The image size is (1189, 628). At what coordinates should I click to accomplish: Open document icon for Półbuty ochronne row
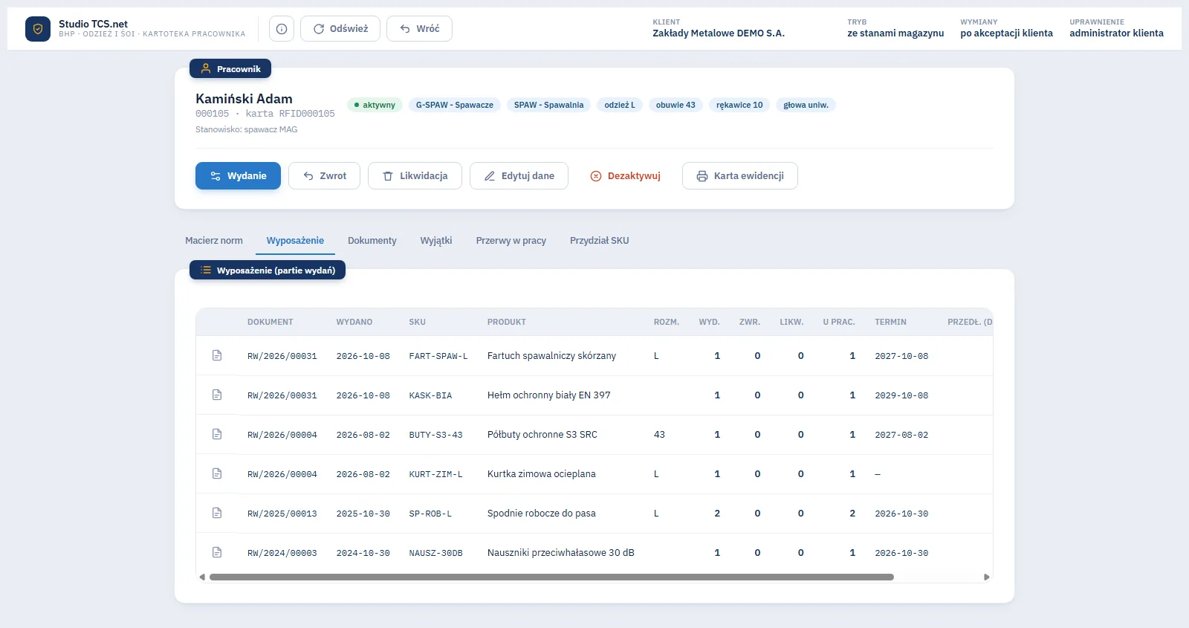tap(217, 434)
